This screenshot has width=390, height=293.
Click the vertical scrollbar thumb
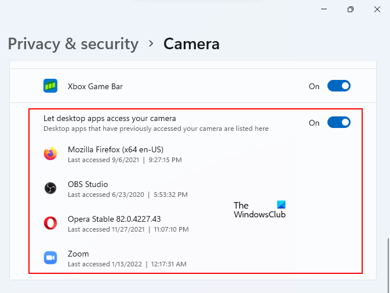pos(387,258)
